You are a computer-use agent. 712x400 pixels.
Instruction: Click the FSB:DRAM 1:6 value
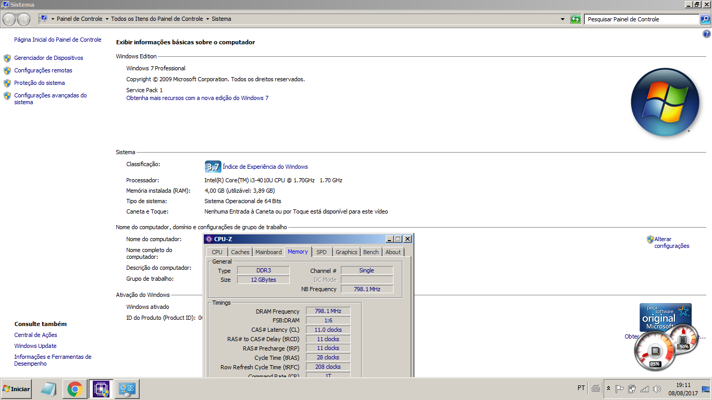tap(328, 320)
